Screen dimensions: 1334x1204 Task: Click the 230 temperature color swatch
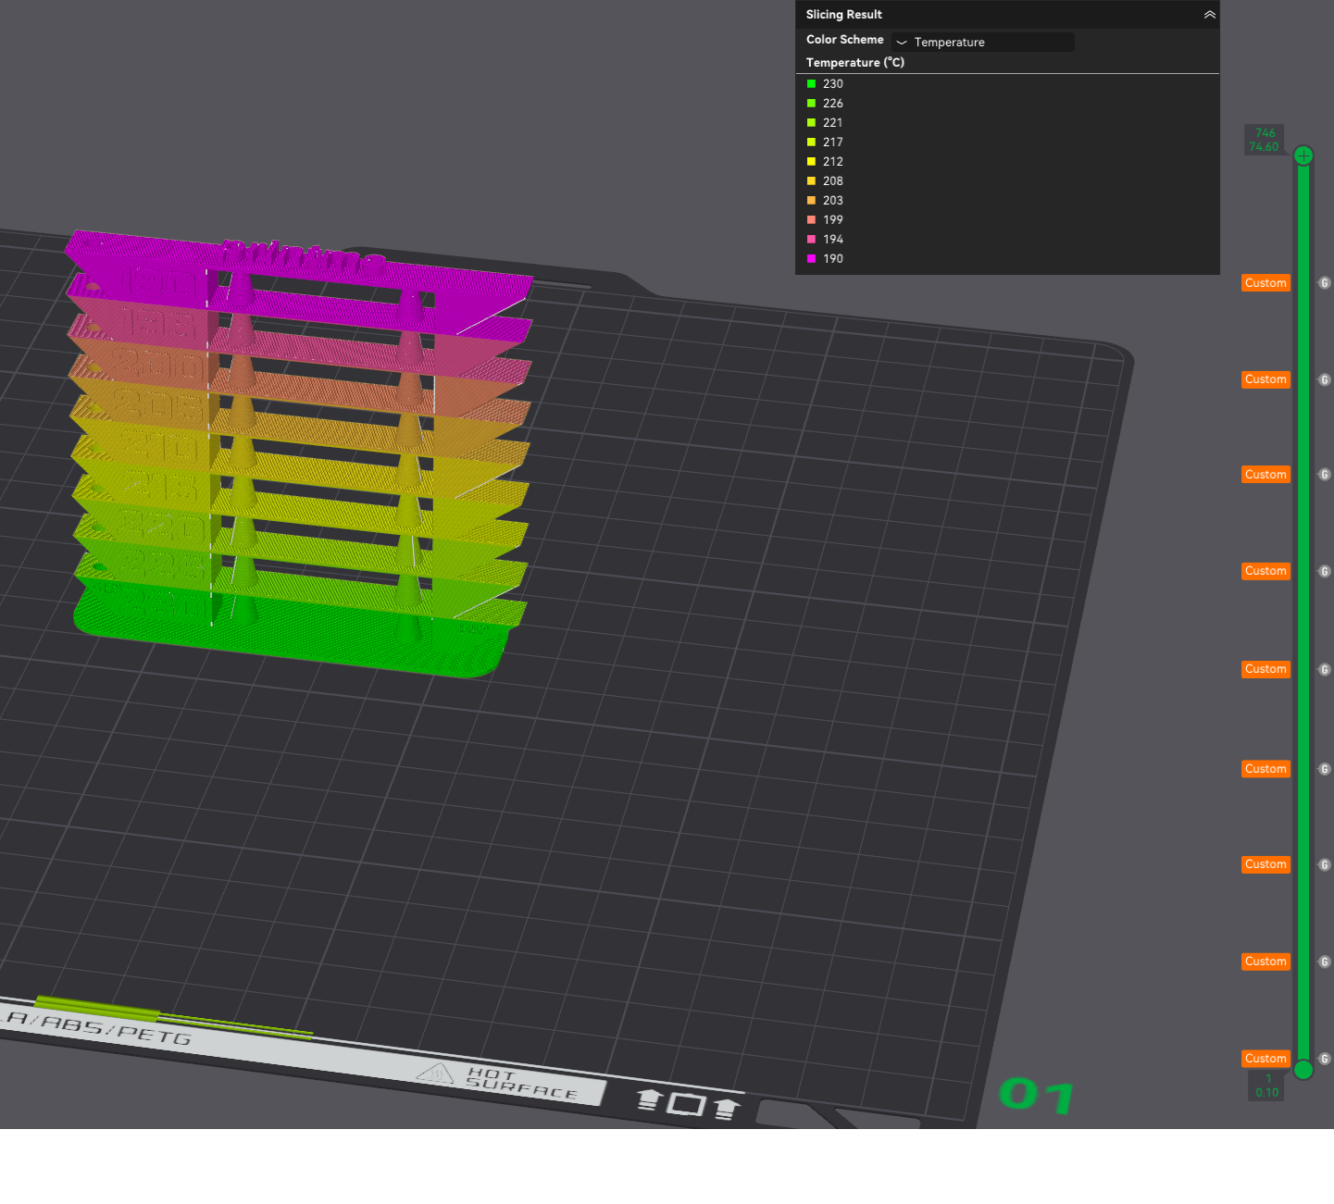(812, 84)
